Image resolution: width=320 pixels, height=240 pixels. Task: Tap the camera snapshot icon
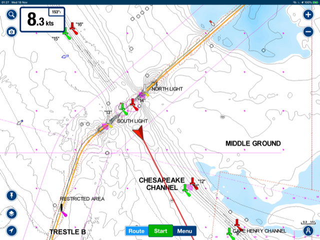(11, 32)
